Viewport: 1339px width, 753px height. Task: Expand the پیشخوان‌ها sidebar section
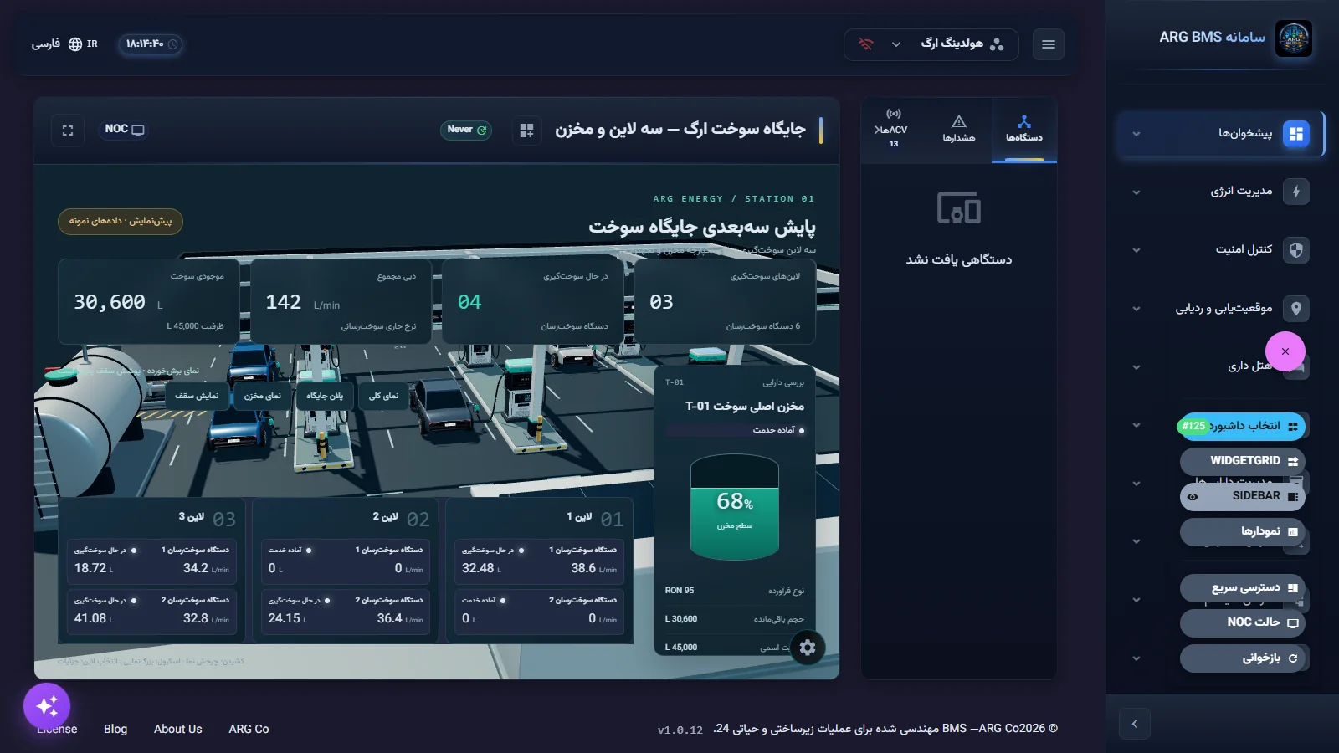pyautogui.click(x=1136, y=134)
